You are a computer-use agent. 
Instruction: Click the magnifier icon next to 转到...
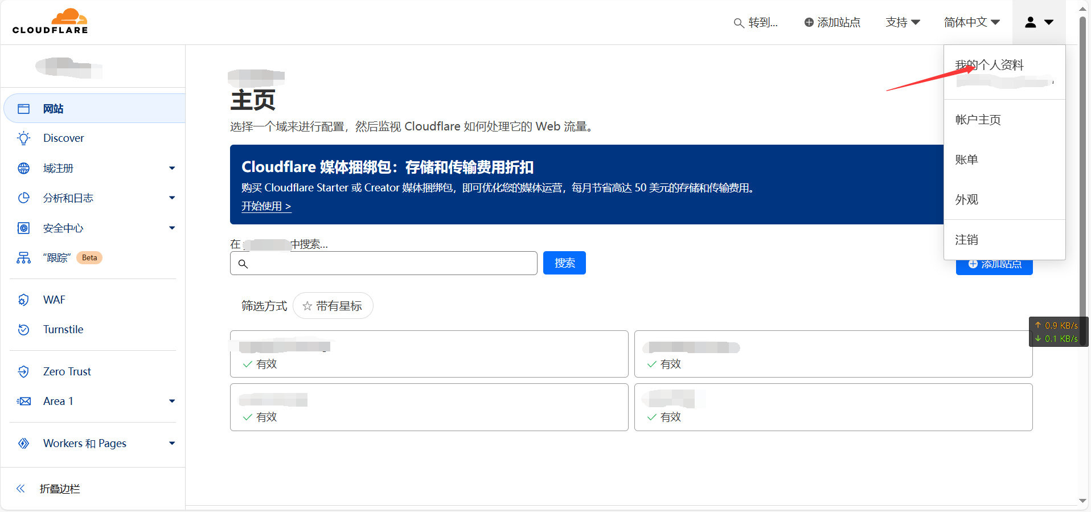(739, 23)
